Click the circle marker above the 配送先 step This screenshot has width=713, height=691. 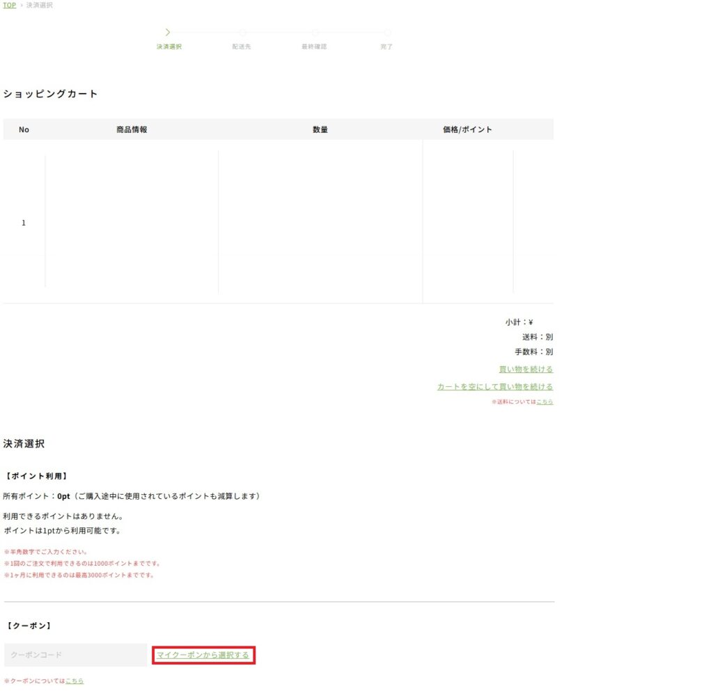242,32
